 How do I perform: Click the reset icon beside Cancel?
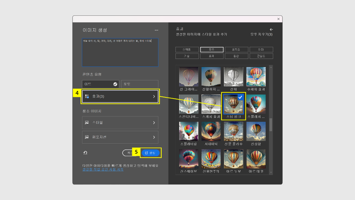[x=85, y=153]
